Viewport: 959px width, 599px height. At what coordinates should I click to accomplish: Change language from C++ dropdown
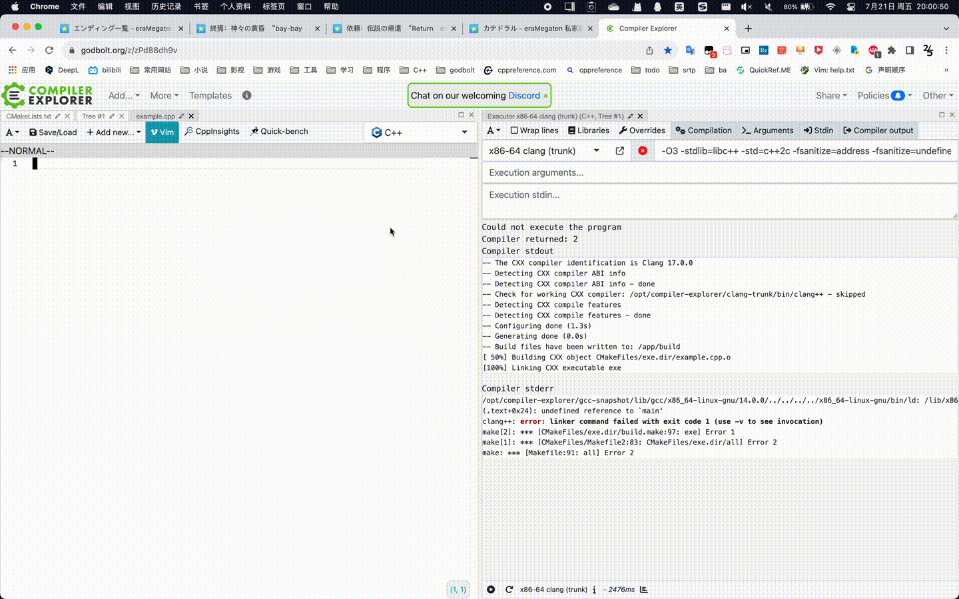(420, 132)
